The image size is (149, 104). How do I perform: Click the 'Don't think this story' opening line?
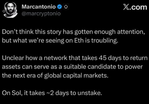click(x=32, y=32)
